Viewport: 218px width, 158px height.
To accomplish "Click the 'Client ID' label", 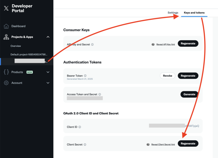I will (x=72, y=127).
